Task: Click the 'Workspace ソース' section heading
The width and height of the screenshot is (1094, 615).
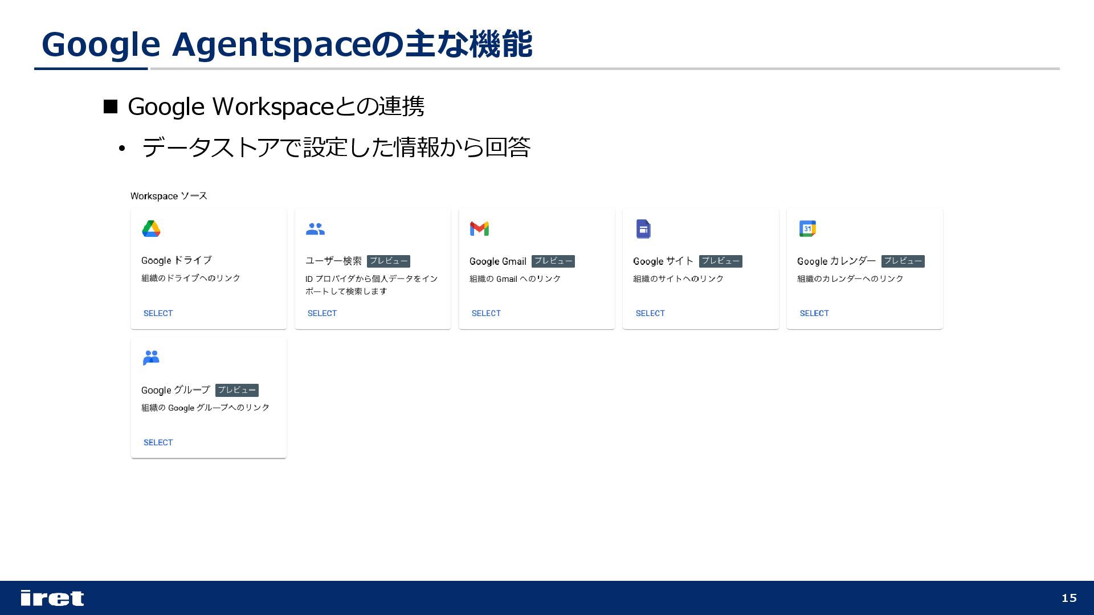Action: 169,196
